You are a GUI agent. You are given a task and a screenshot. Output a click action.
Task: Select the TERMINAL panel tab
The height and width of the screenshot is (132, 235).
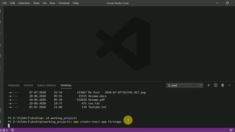[66, 85]
